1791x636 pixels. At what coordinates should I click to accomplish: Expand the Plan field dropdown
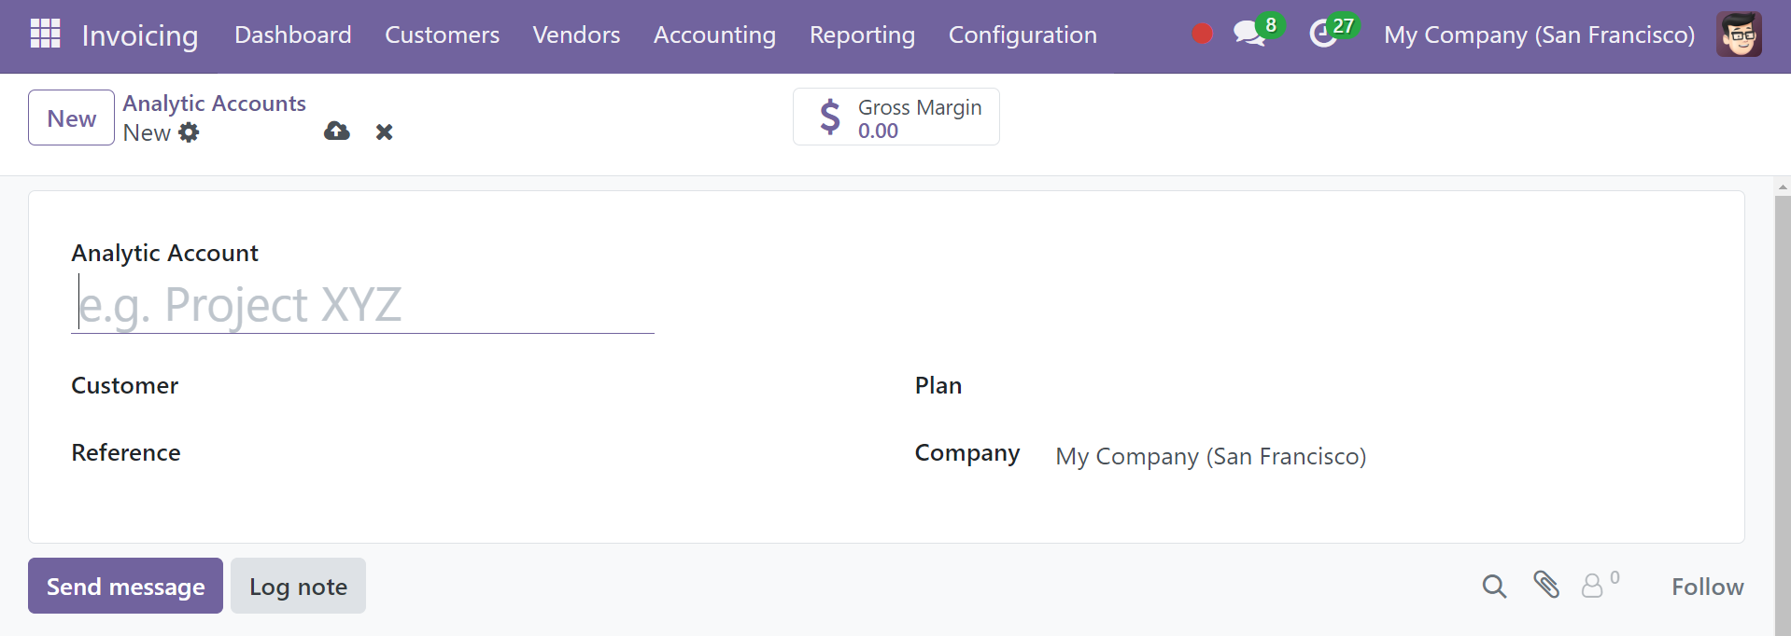[x=1378, y=386]
